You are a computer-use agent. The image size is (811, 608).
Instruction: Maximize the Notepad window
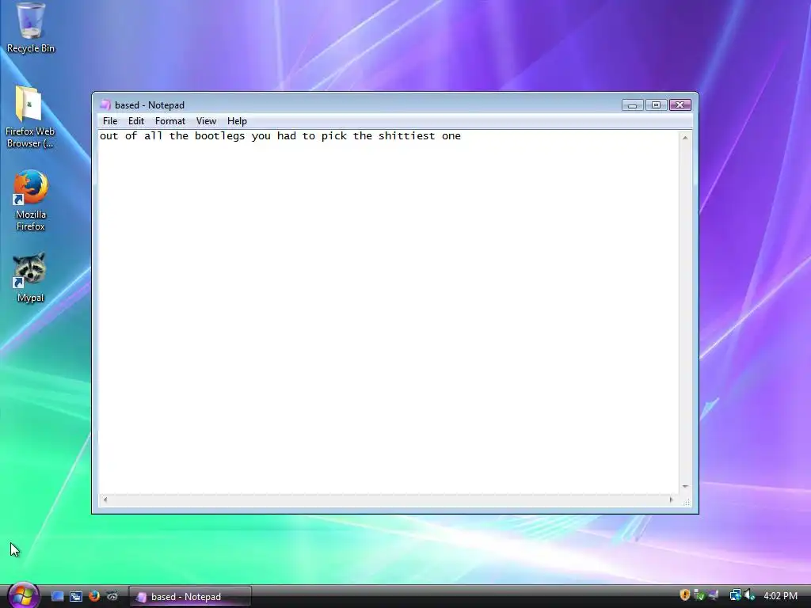pyautogui.click(x=656, y=105)
